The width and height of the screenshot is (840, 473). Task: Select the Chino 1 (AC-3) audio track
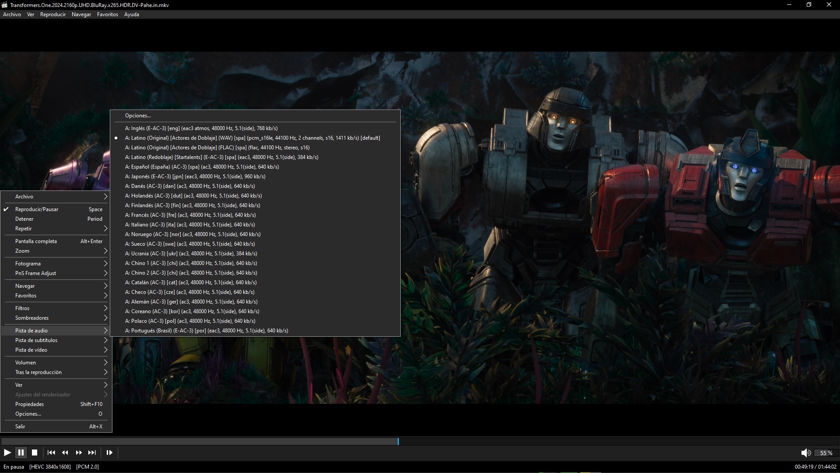(255, 263)
